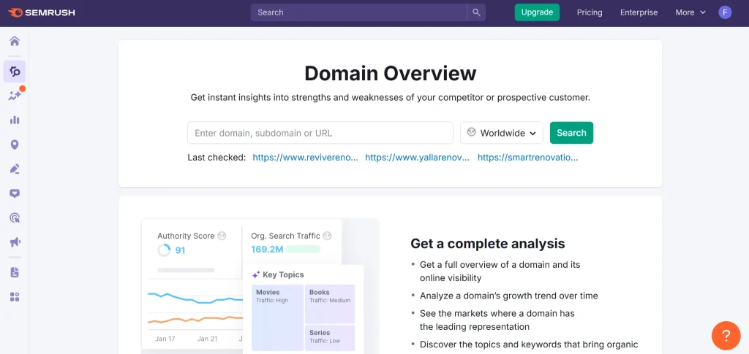Screen dimensions: 749x354
Task: Open the orange help question mark button
Action: 726,336
